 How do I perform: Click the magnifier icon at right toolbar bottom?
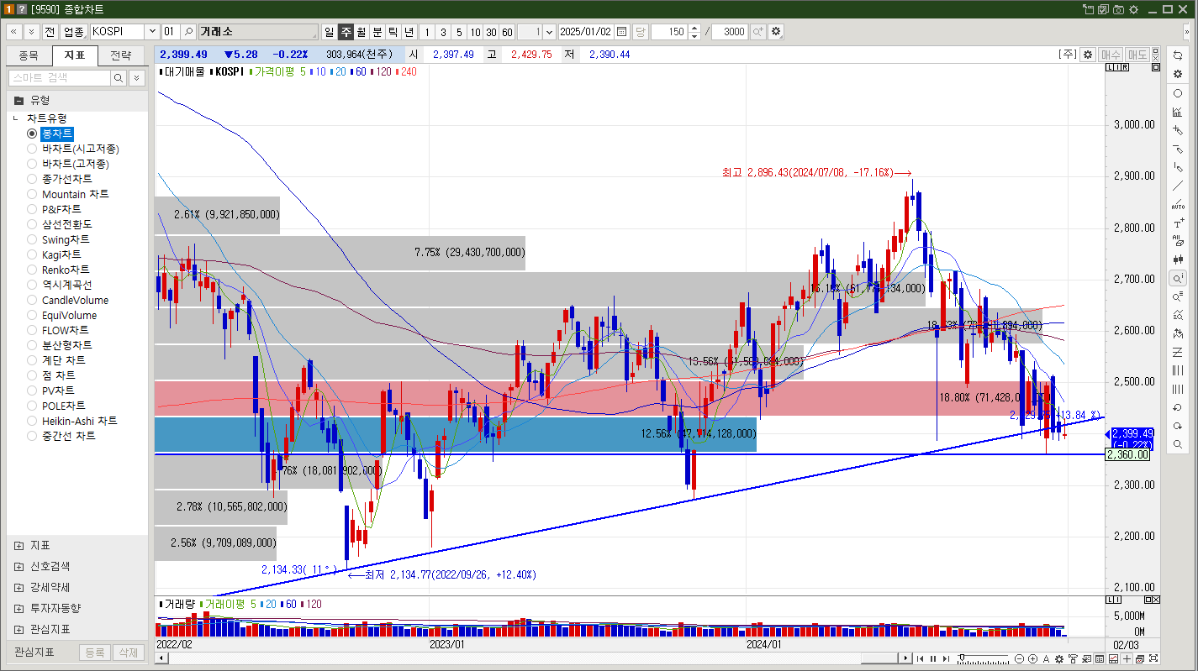pyautogui.click(x=1178, y=444)
